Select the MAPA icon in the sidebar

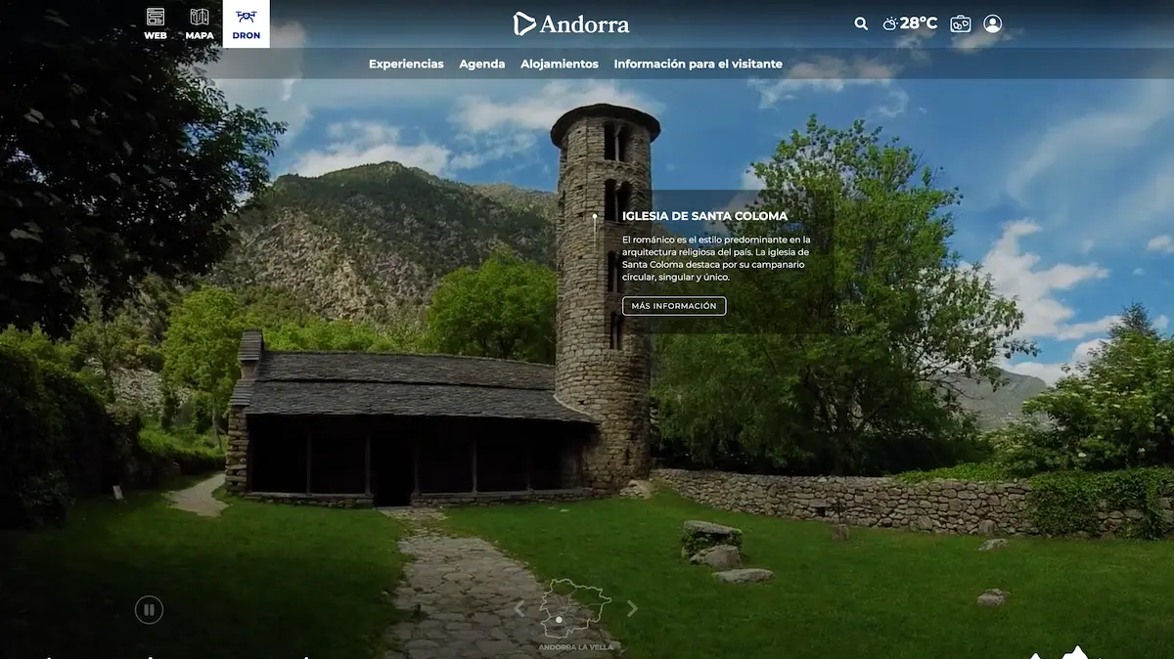click(201, 23)
